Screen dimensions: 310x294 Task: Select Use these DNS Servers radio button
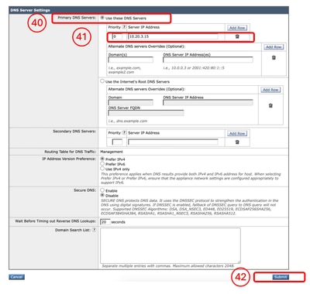coord(102,18)
